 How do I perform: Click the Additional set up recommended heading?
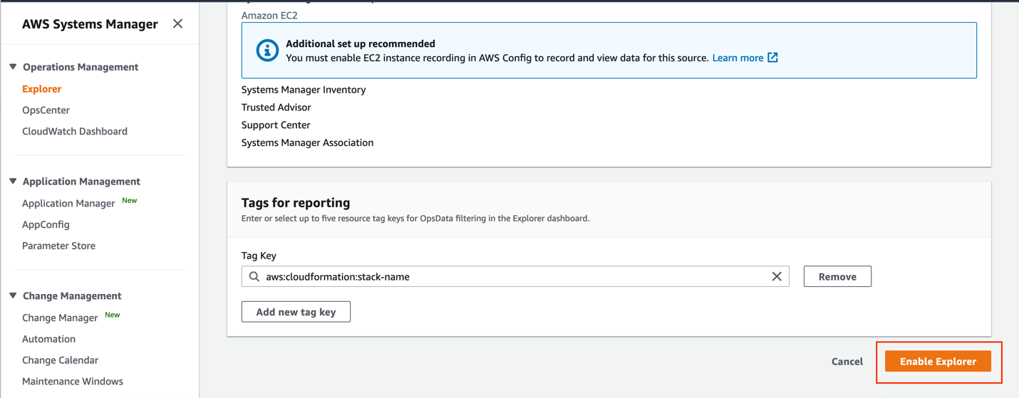(361, 43)
